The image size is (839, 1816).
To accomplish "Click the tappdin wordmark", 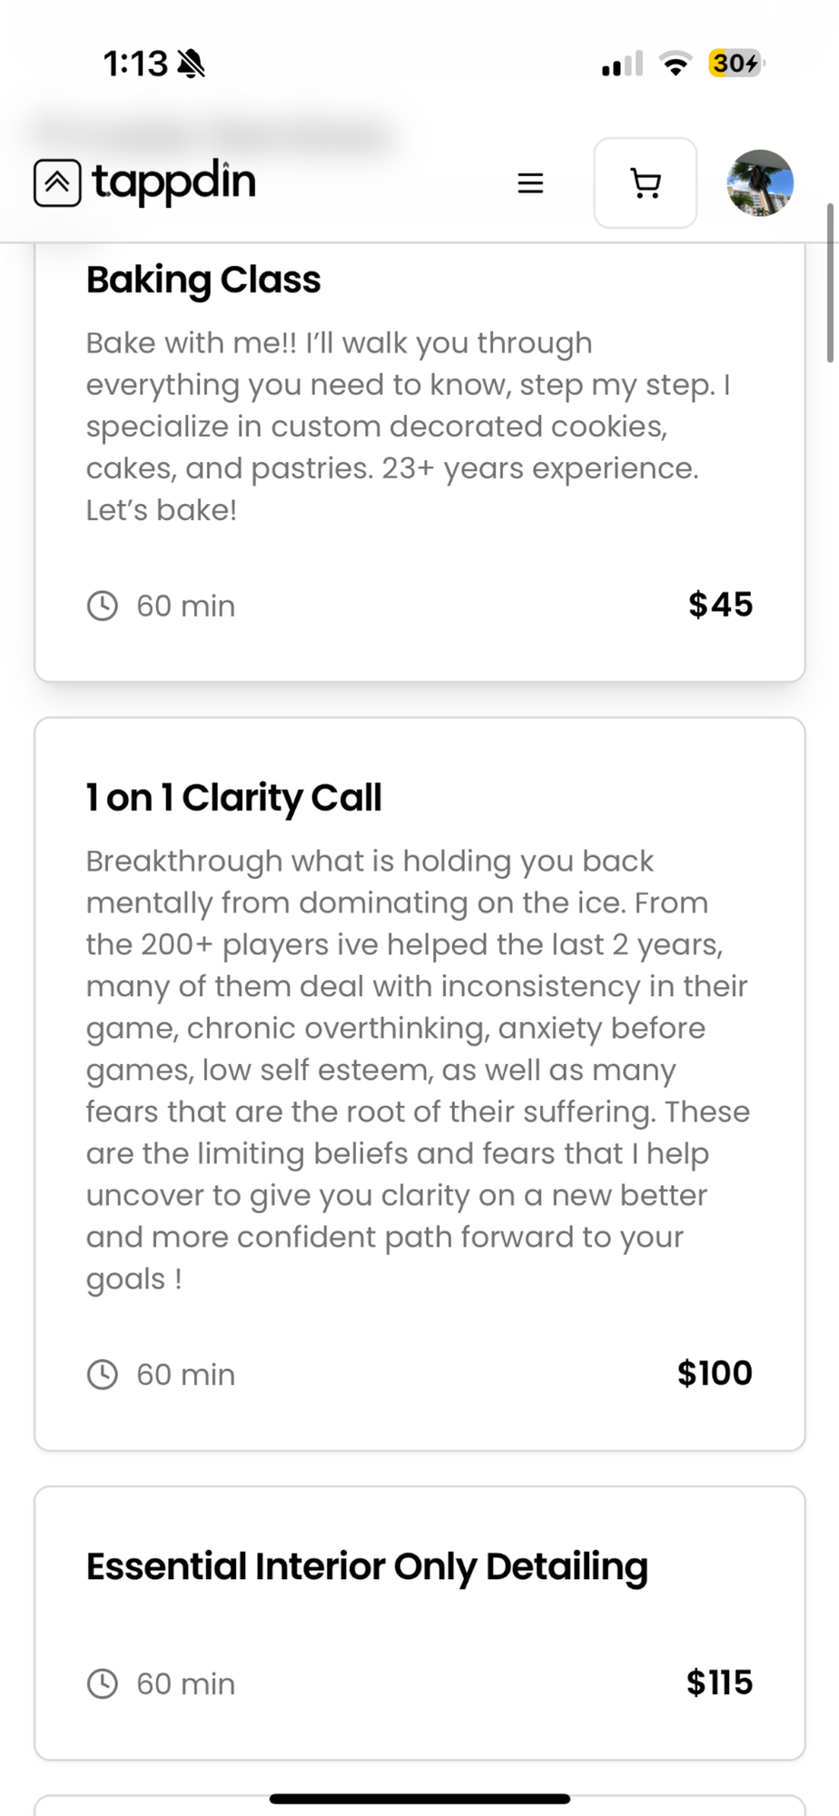I will point(173,183).
